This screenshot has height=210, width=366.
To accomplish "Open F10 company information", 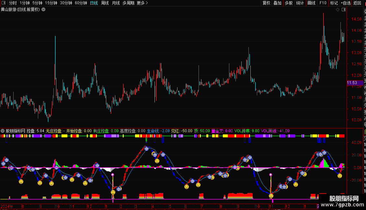I will tap(323, 3).
